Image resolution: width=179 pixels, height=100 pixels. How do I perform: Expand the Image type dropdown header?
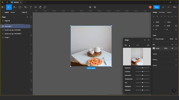pyautogui.click(x=128, y=40)
